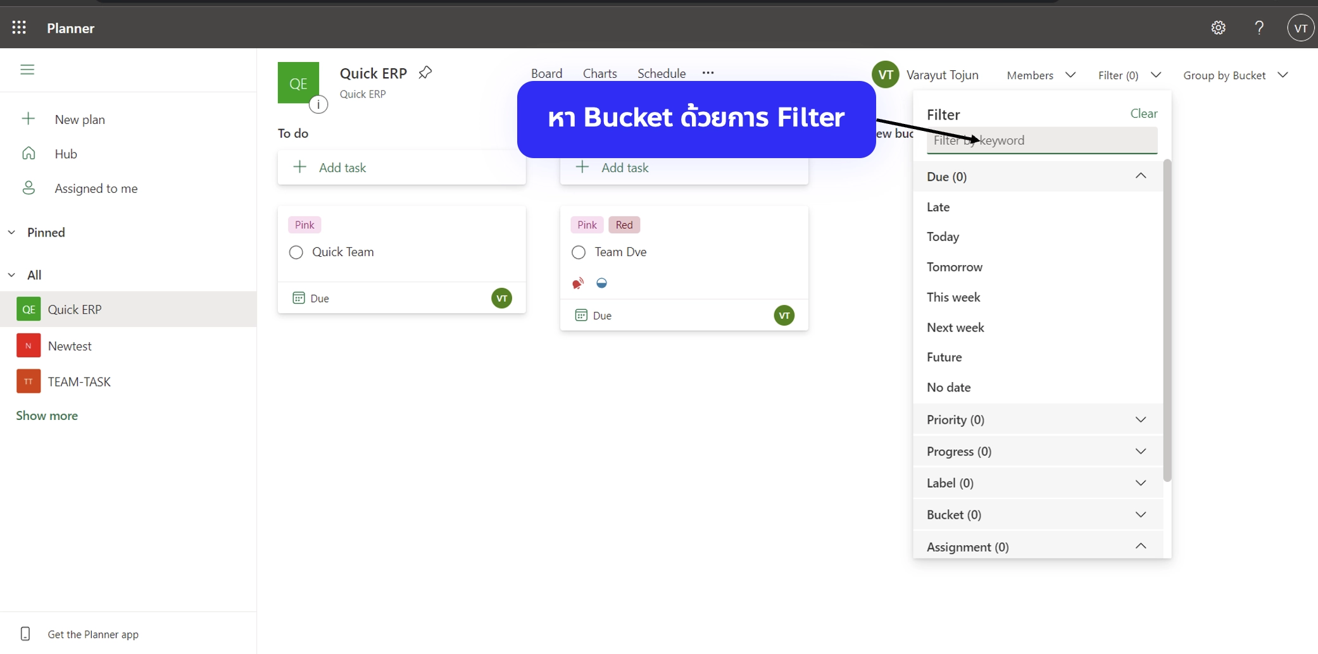Click the QE icon in the sidebar list
The height and width of the screenshot is (654, 1318).
coord(28,309)
